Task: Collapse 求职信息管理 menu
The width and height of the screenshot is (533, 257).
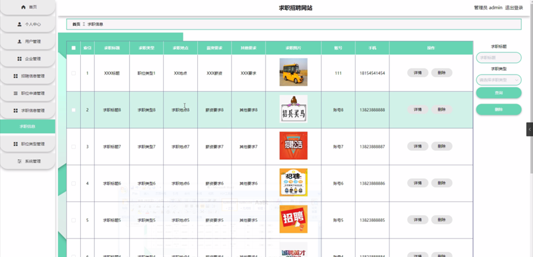Action: (x=28, y=110)
